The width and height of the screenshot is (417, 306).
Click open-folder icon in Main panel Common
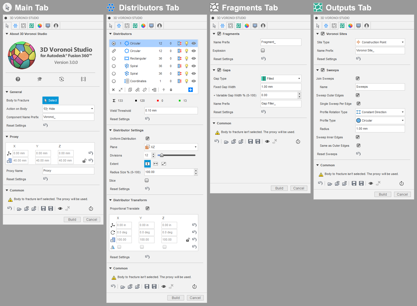[19, 209]
